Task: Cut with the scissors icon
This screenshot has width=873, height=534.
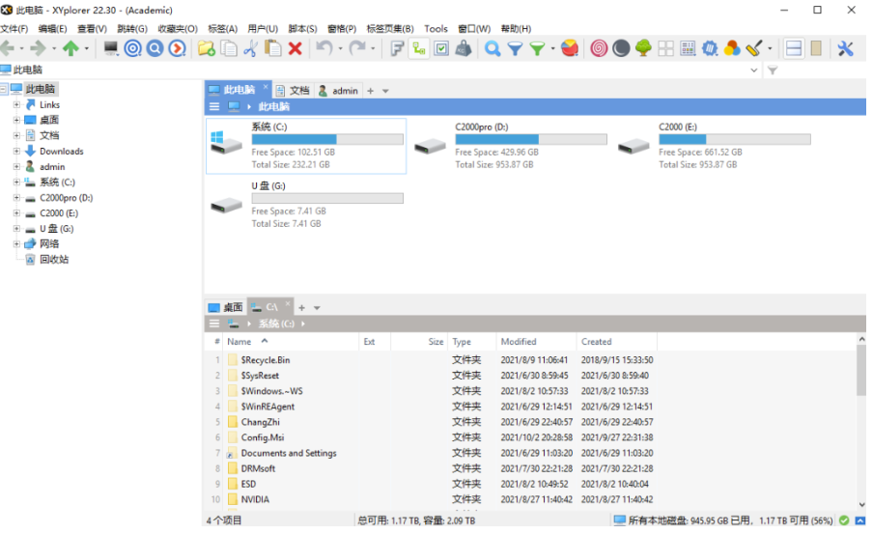Action: pyautogui.click(x=250, y=48)
